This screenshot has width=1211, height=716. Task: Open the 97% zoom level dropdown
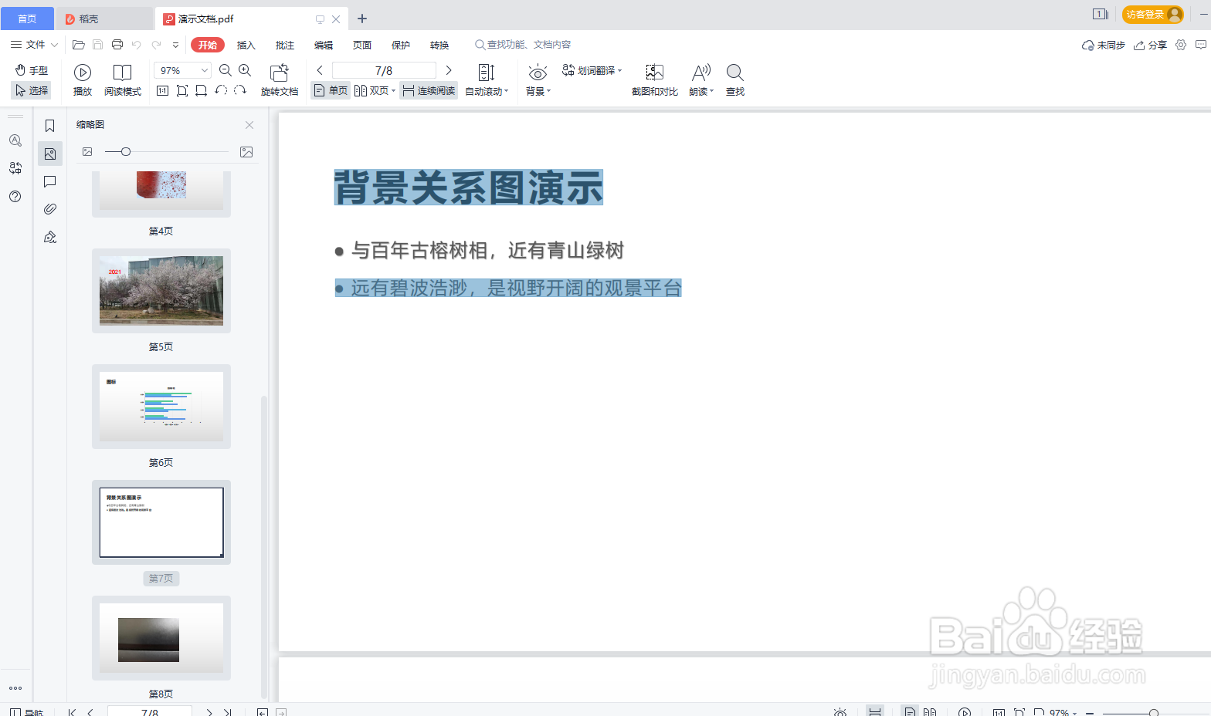click(x=205, y=70)
